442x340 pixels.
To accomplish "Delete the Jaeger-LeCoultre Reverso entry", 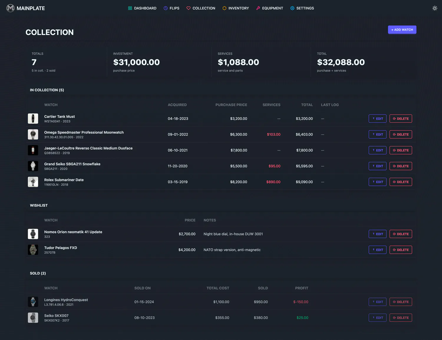I will [x=401, y=150].
